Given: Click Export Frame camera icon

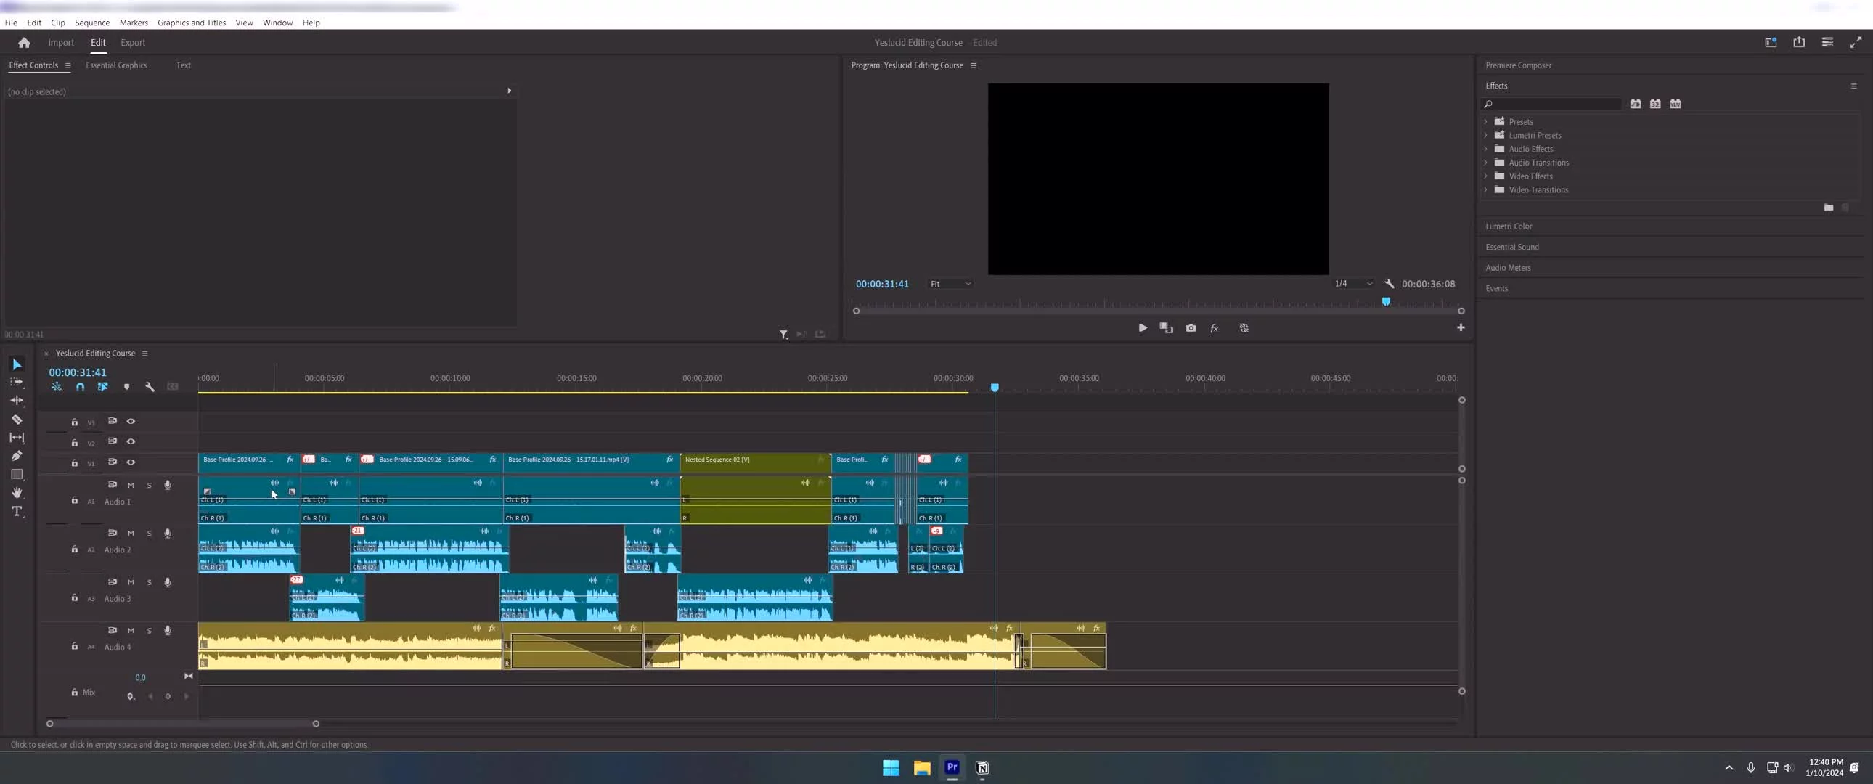Looking at the screenshot, I should tap(1191, 328).
